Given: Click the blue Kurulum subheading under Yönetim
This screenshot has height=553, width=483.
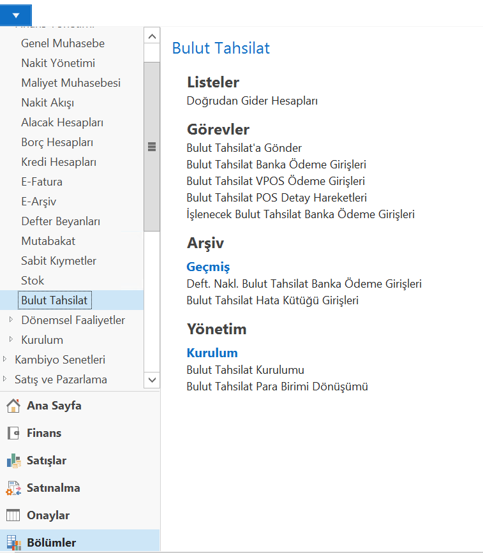Looking at the screenshot, I should pyautogui.click(x=212, y=353).
